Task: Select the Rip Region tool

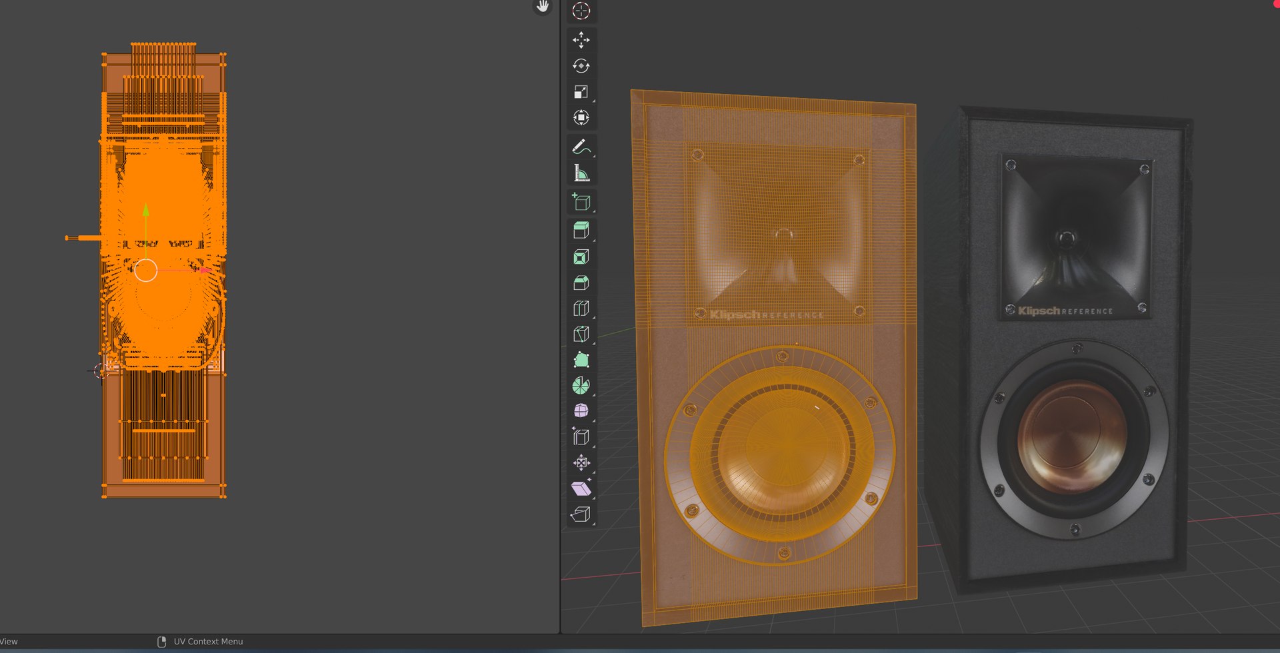Action: 581,514
